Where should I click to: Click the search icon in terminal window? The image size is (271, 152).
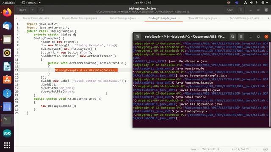(232, 37)
